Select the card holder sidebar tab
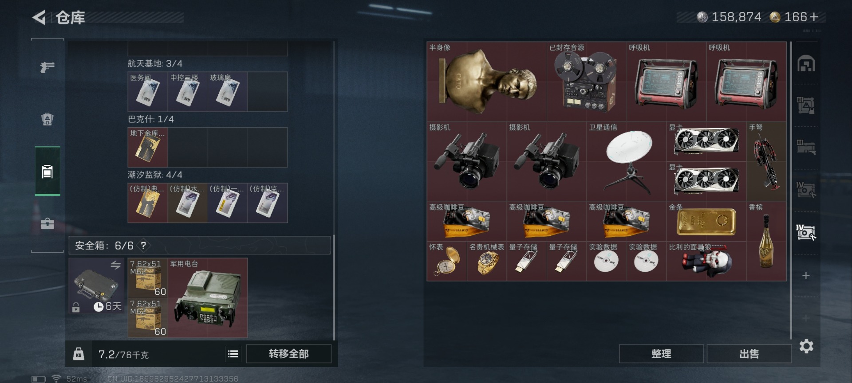852x383 pixels. tap(47, 171)
